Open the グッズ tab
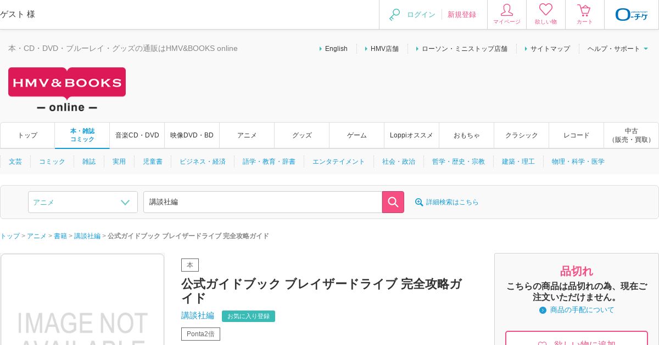 (302, 135)
